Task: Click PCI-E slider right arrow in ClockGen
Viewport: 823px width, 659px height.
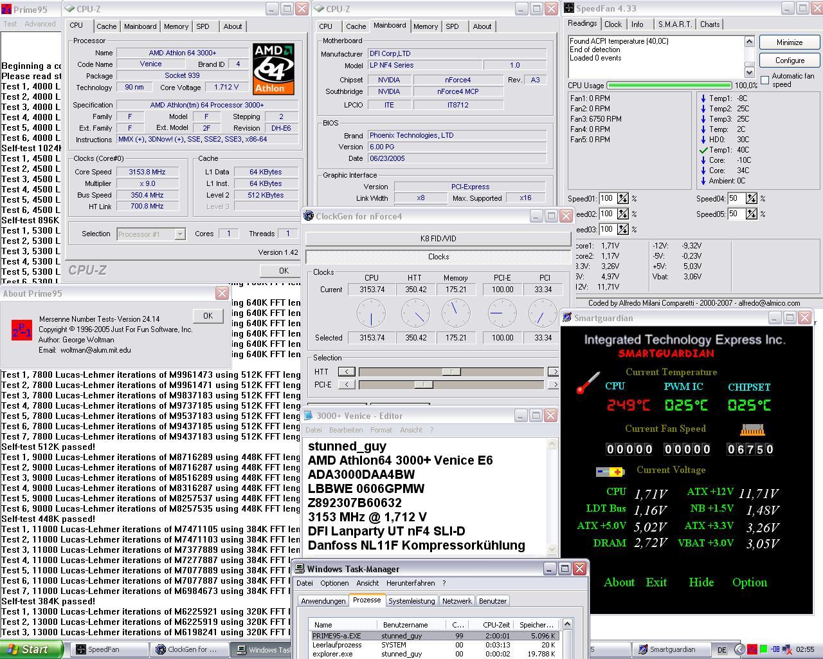Action: (553, 384)
